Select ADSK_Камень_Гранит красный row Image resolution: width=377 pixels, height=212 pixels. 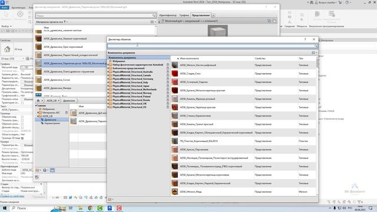point(244,124)
